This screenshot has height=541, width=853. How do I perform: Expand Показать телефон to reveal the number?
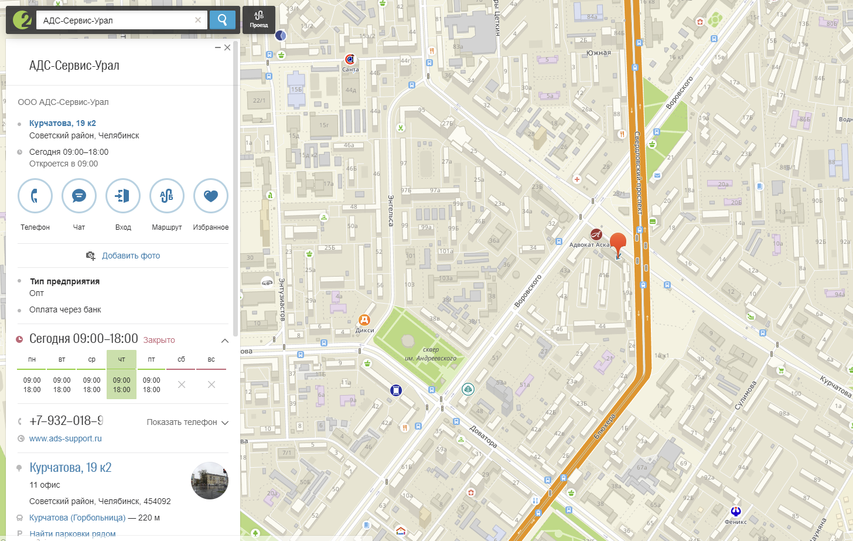[187, 422]
